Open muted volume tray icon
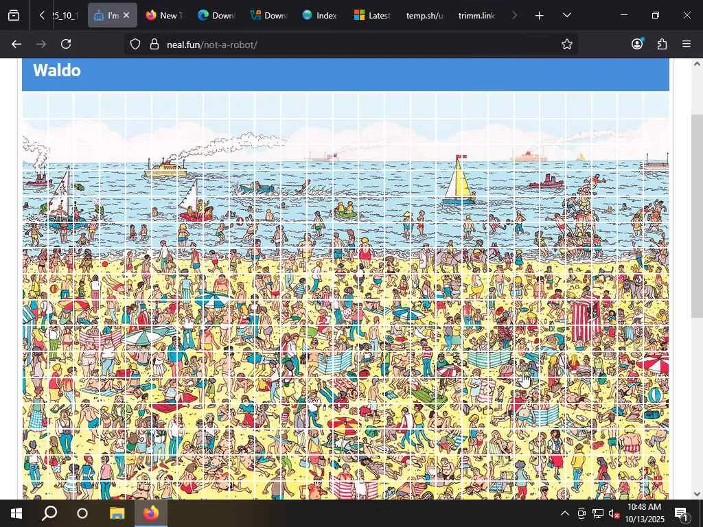This screenshot has width=703, height=527. tap(614, 514)
